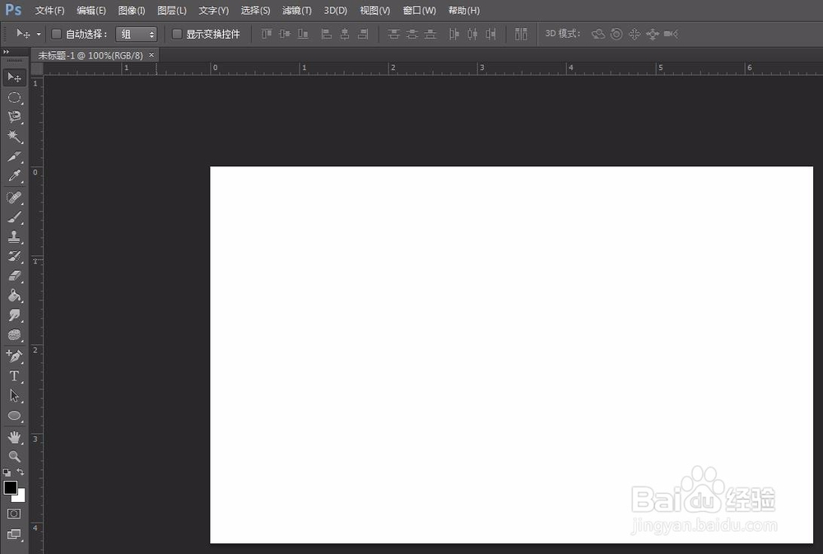Click Distribute bottom edges button
Image resolution: width=823 pixels, height=554 pixels.
430,34
